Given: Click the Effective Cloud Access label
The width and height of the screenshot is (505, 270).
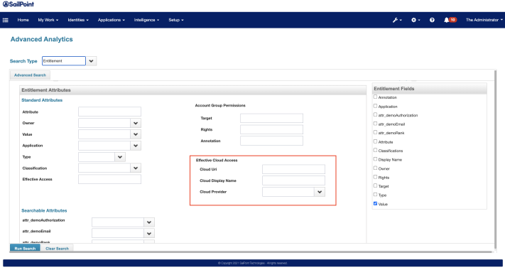Looking at the screenshot, I should pyautogui.click(x=217, y=160).
